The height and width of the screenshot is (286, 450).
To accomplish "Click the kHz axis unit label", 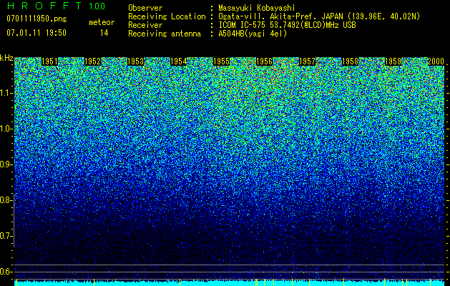I will (6, 58).
